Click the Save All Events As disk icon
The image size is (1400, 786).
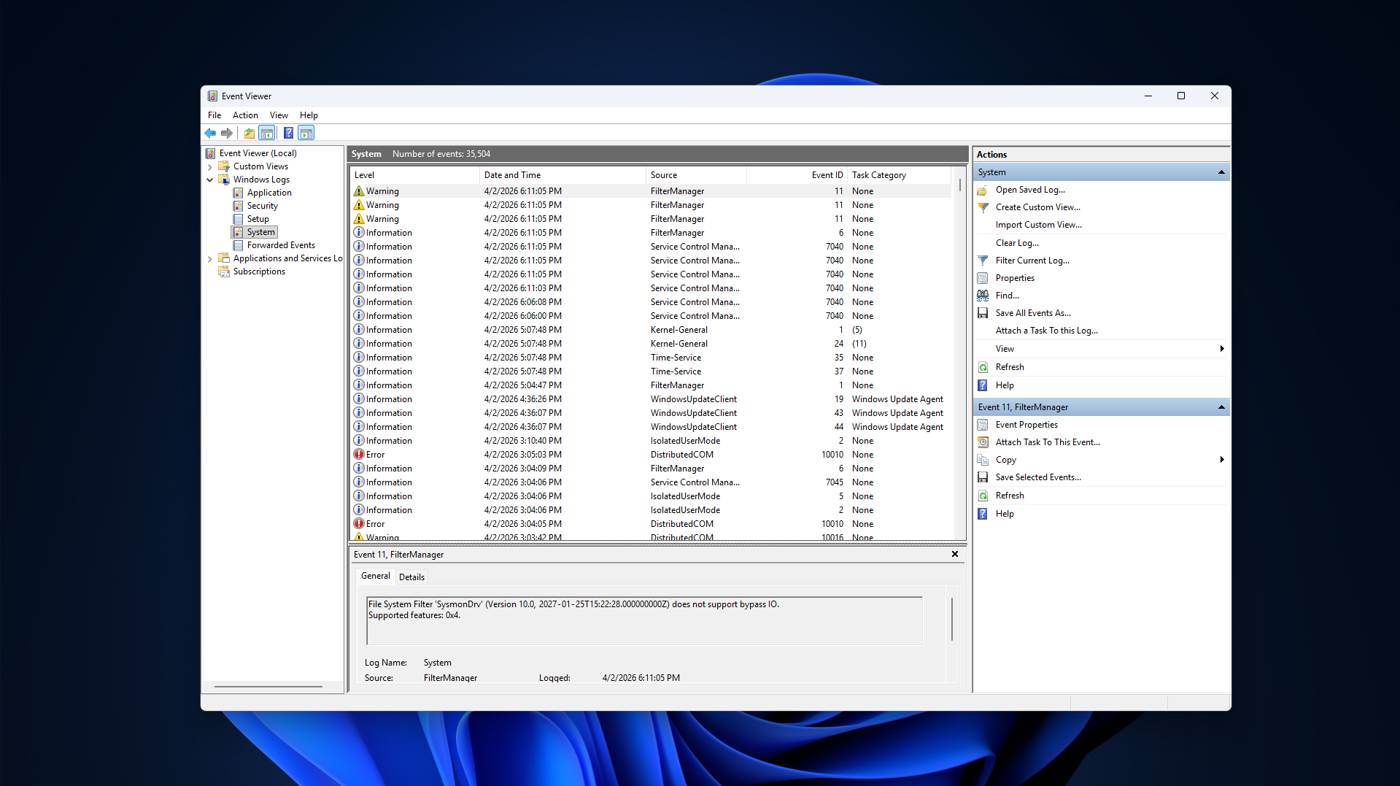pos(983,313)
